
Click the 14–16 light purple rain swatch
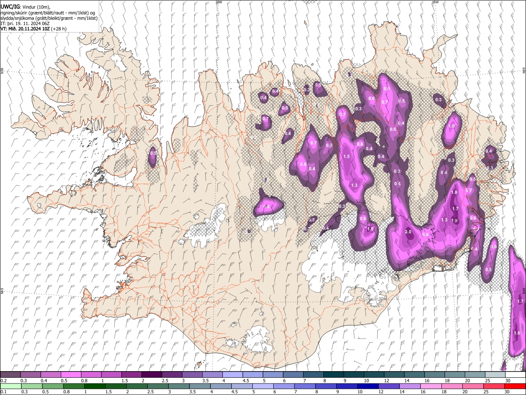click(x=409, y=386)
